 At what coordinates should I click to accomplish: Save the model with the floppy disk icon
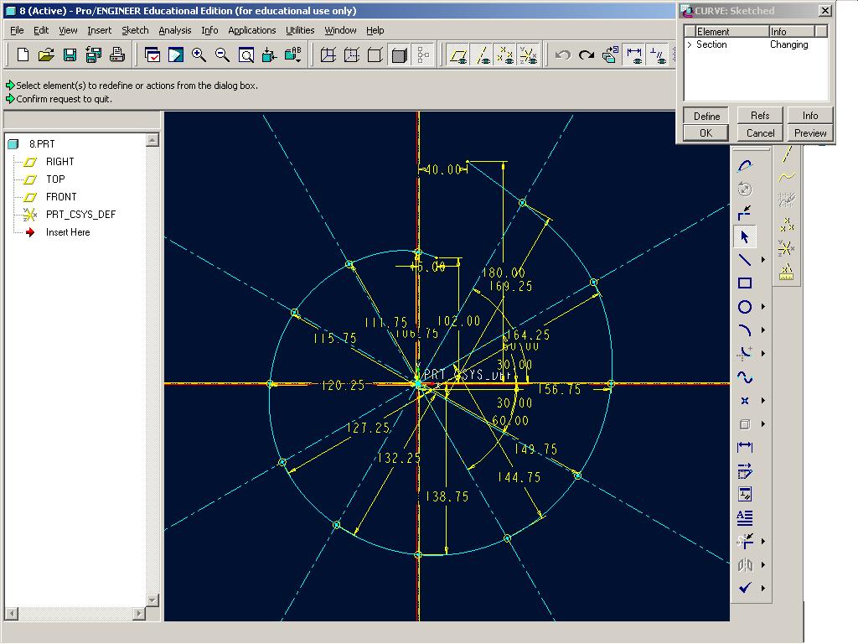[70, 55]
